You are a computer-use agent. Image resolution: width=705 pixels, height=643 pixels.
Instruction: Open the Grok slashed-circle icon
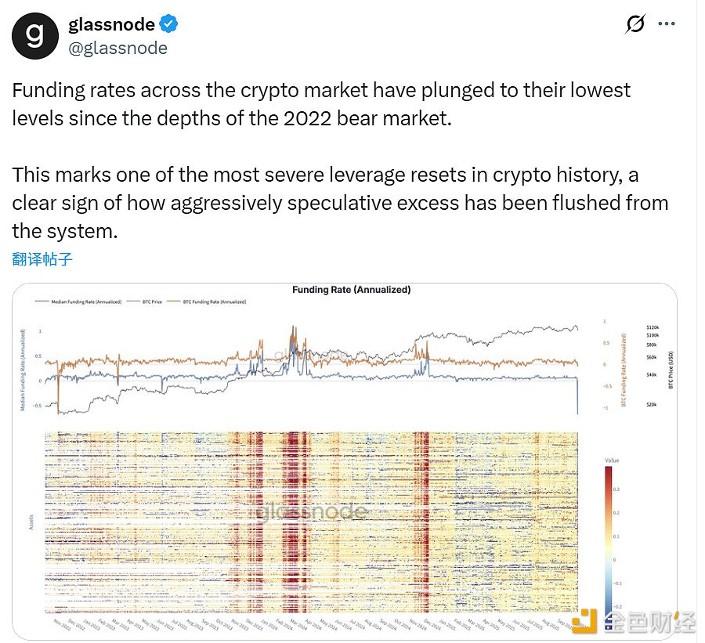coord(635,24)
